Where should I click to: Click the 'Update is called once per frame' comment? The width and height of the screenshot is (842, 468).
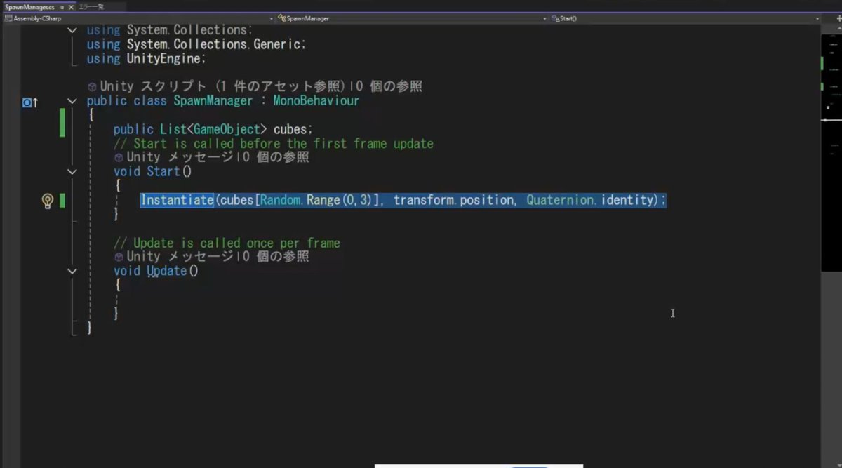pyautogui.click(x=227, y=243)
